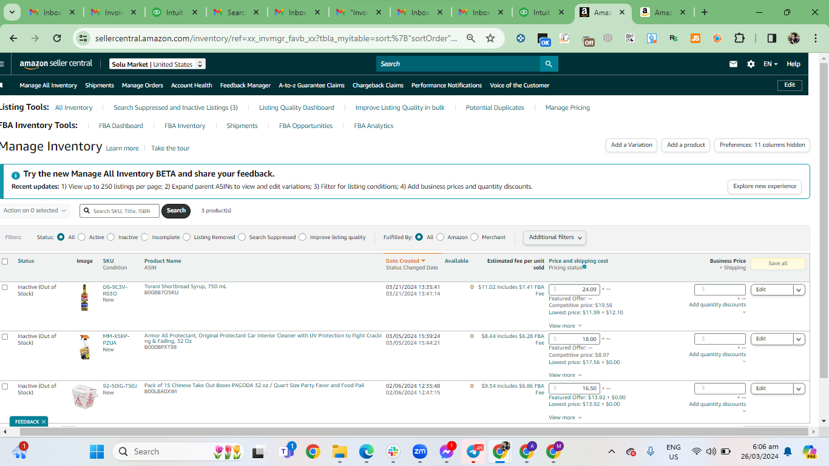The image size is (829, 466).
Task: Click the Torani Shortbread Syrup product image
Action: (x=84, y=298)
